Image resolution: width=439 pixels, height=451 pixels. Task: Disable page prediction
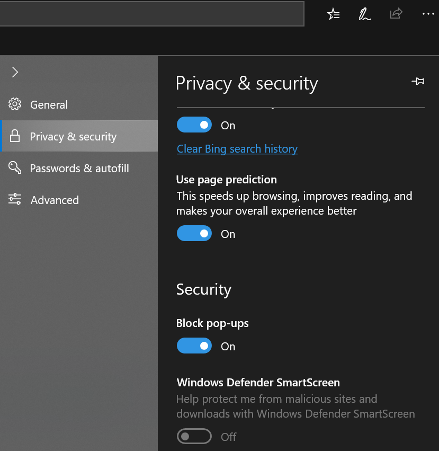(194, 233)
